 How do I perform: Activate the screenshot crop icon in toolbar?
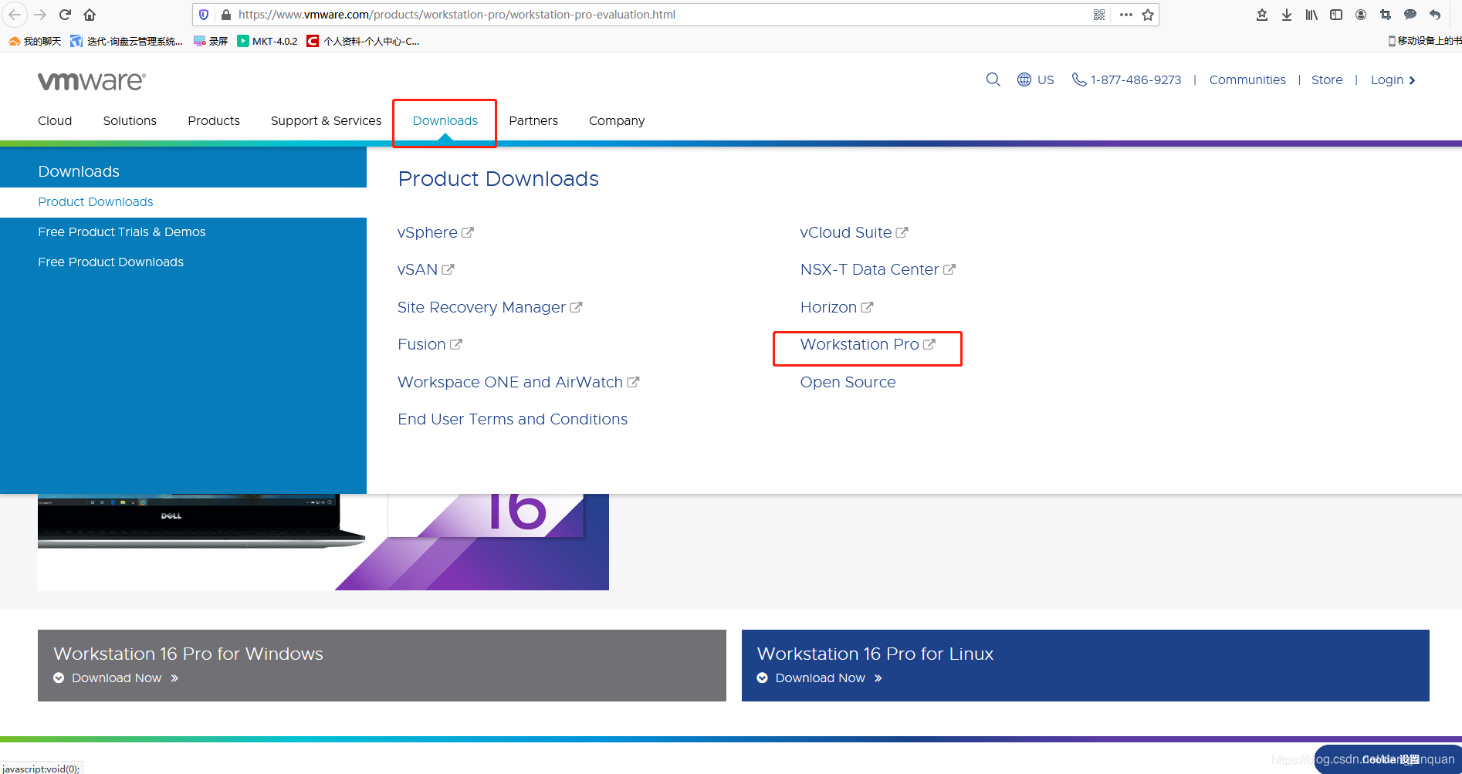coord(1386,15)
